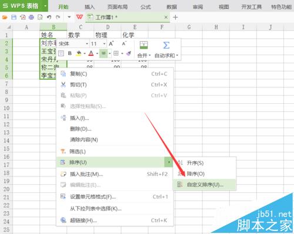This screenshot has height=234, width=294.
Task: Expand the font color dropdown arrow
Action: pyautogui.click(x=97, y=53)
